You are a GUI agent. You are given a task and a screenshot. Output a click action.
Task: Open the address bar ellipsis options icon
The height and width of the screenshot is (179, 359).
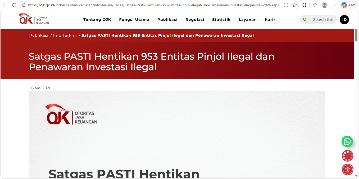(286, 5)
